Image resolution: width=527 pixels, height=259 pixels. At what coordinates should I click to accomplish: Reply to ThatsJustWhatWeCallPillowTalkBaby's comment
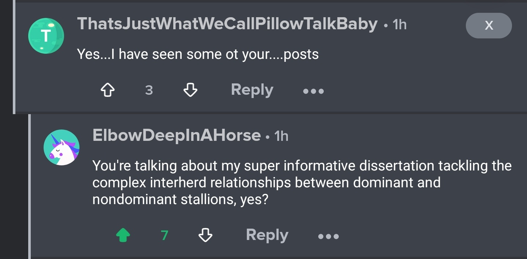click(x=252, y=90)
